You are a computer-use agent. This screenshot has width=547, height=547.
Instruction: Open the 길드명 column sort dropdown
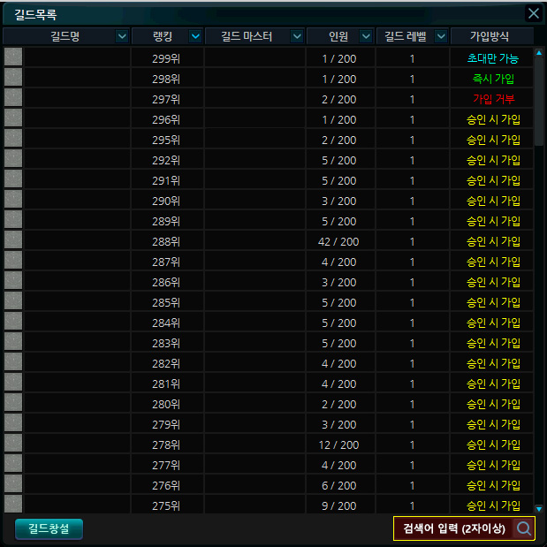(122, 36)
